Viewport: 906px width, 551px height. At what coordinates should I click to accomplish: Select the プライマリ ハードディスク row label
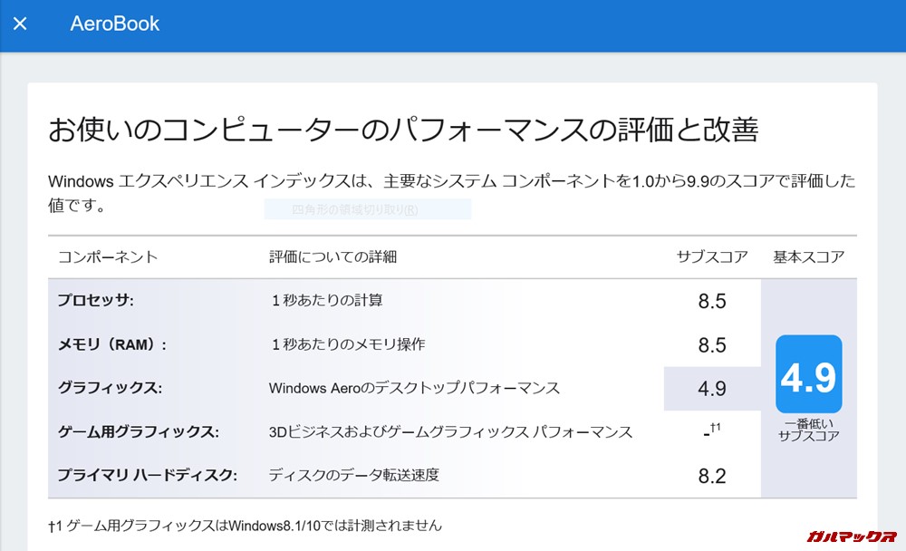tap(147, 475)
